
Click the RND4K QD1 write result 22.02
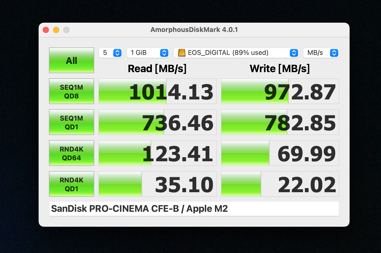pyautogui.click(x=280, y=184)
